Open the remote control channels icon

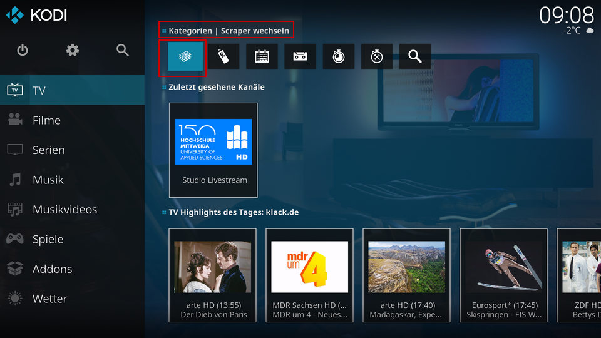(x=223, y=56)
